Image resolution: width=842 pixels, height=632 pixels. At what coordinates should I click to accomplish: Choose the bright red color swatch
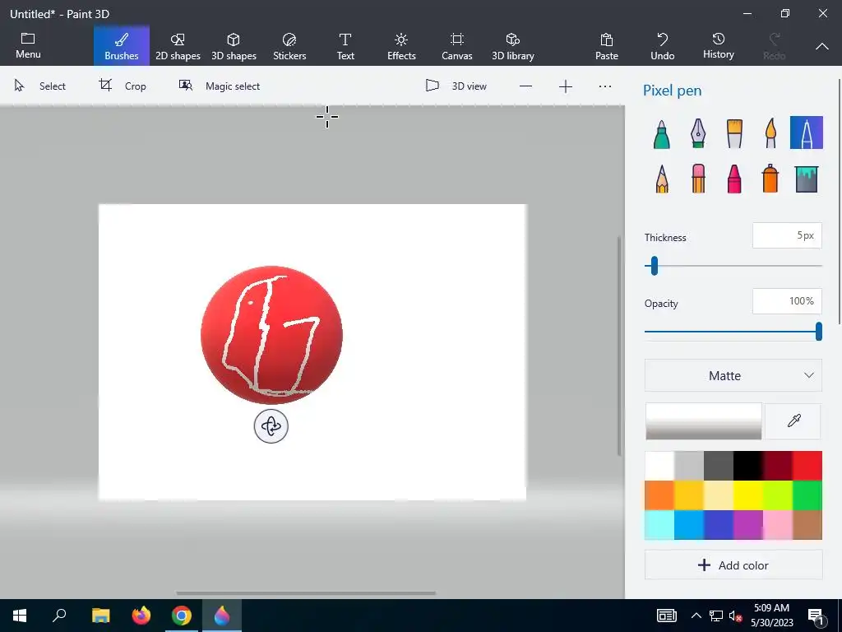tap(807, 466)
